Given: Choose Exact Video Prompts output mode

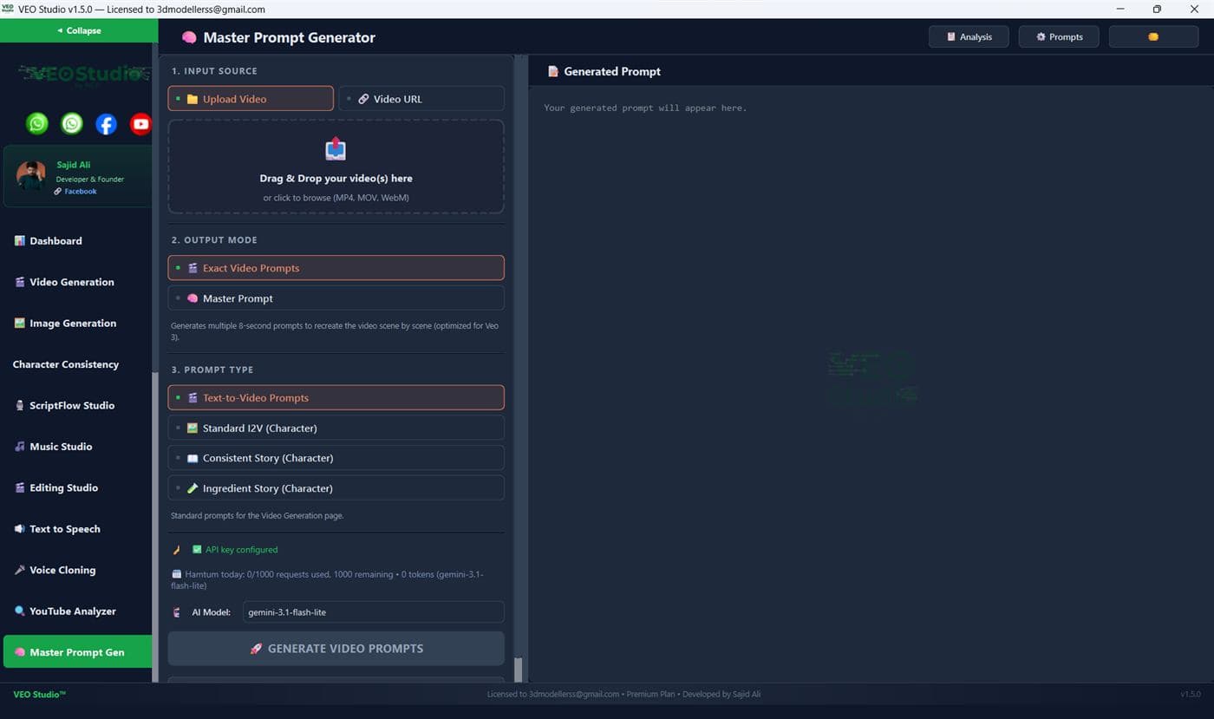Looking at the screenshot, I should pyautogui.click(x=336, y=268).
